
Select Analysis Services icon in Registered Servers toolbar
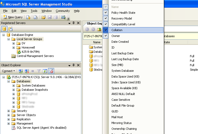pyautogui.click(x=10, y=29)
